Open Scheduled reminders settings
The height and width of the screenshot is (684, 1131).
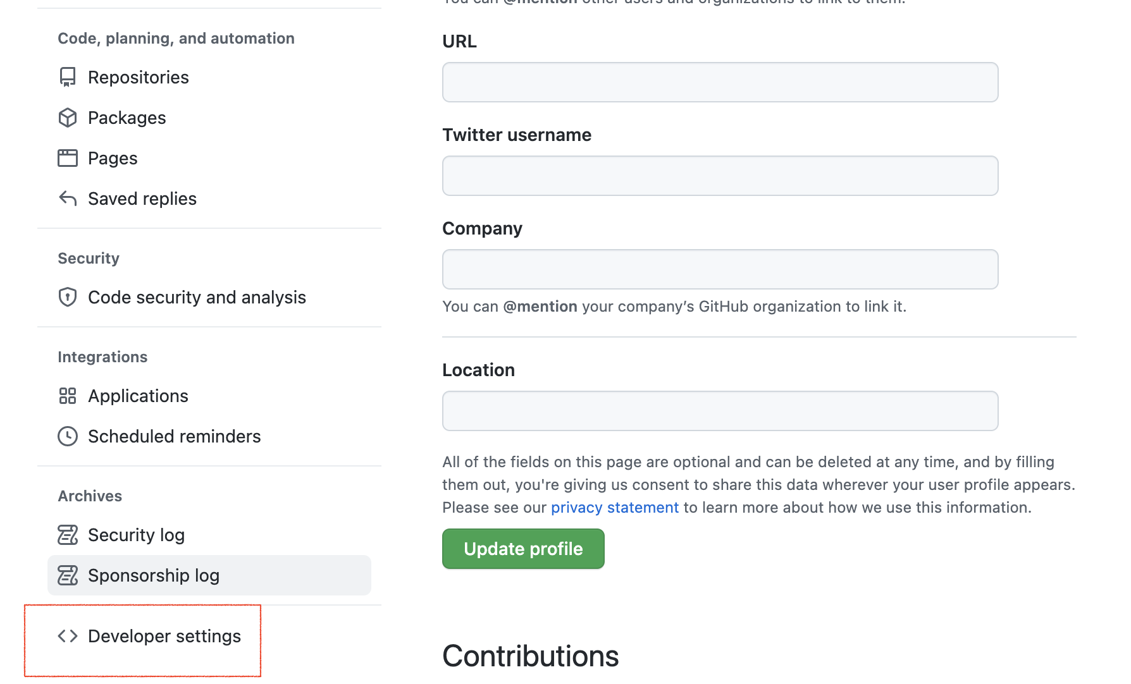174,436
